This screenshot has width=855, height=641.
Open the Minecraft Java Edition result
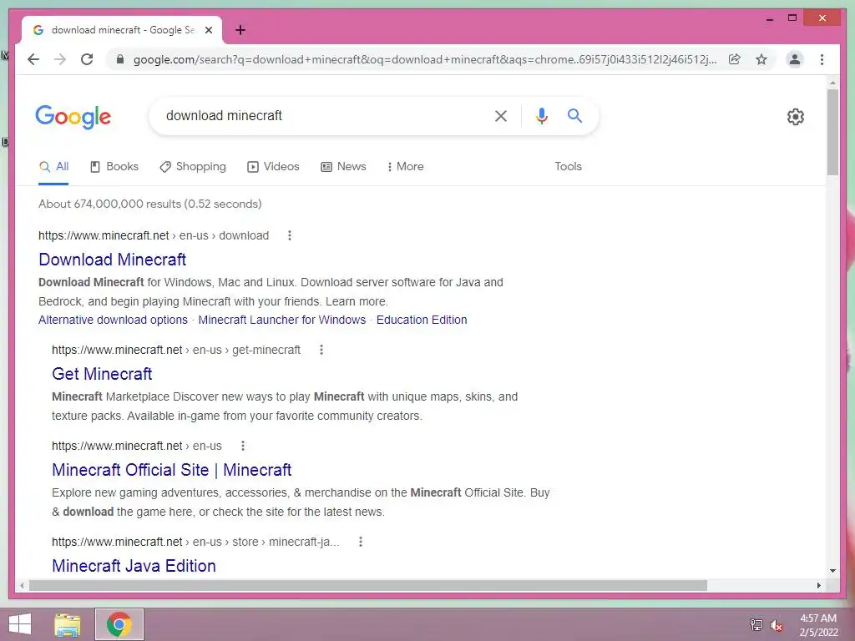(x=134, y=566)
